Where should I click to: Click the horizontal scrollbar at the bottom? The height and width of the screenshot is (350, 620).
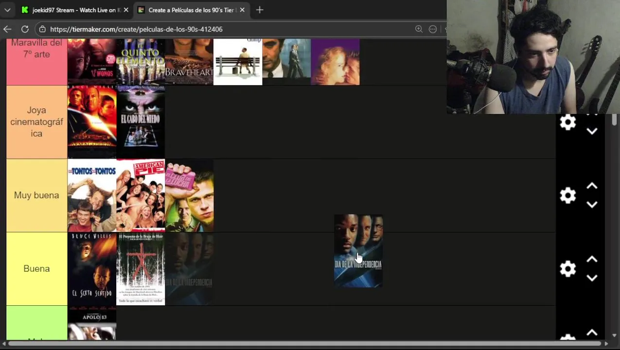(306, 344)
